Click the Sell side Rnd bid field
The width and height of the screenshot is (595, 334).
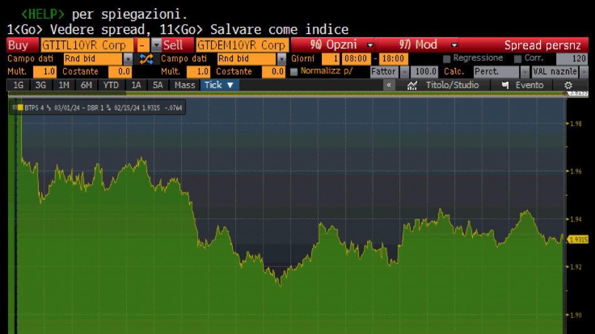click(x=247, y=59)
